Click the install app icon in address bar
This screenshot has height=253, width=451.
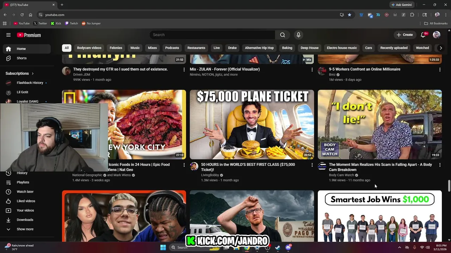click(342, 15)
